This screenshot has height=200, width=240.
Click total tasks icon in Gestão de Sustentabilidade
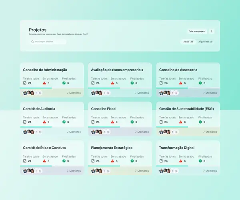(161, 122)
